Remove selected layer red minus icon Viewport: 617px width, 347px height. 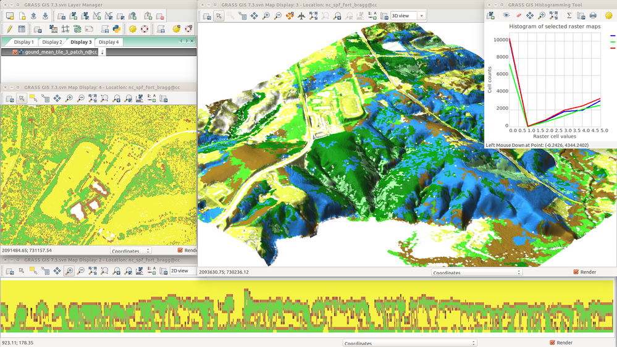tap(160, 16)
